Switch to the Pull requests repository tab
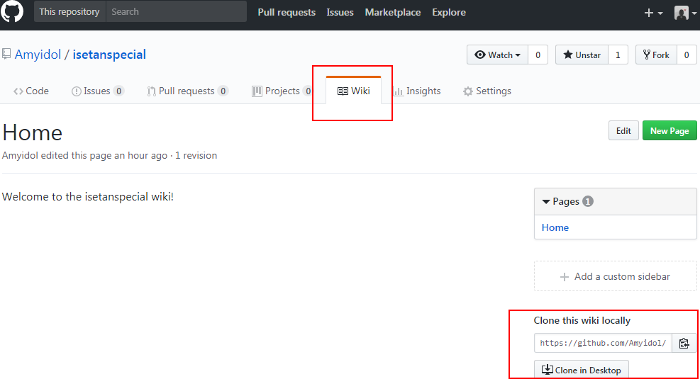 tap(187, 91)
